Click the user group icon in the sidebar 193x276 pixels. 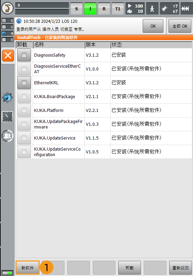(7, 136)
